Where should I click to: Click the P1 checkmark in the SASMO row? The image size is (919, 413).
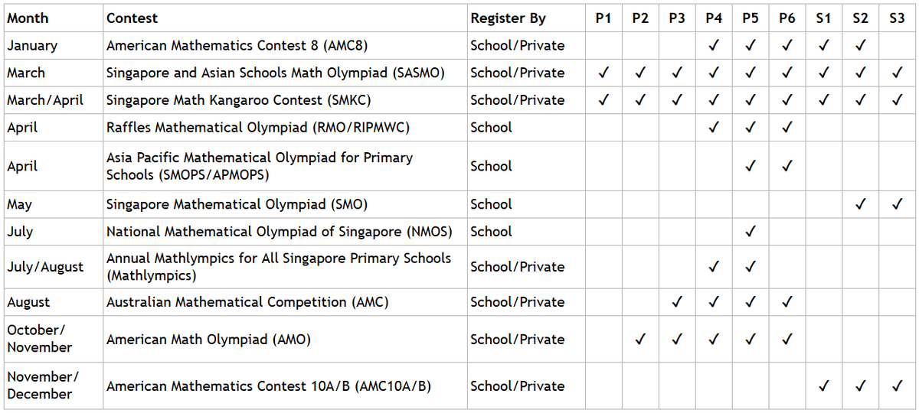click(x=603, y=73)
